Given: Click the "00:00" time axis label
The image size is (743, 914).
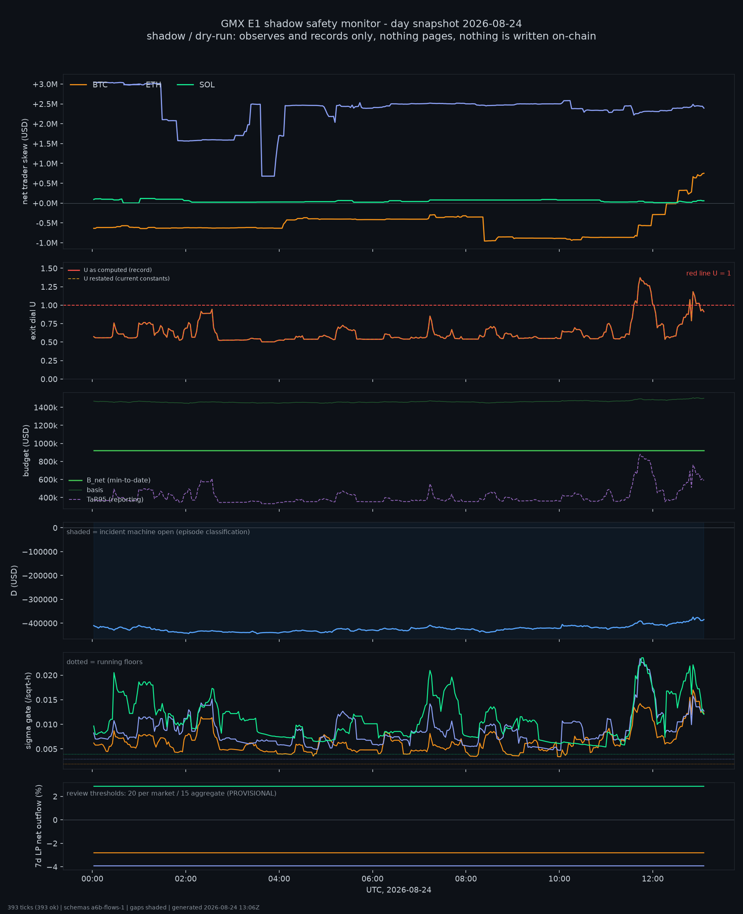Looking at the screenshot, I should (92, 879).
